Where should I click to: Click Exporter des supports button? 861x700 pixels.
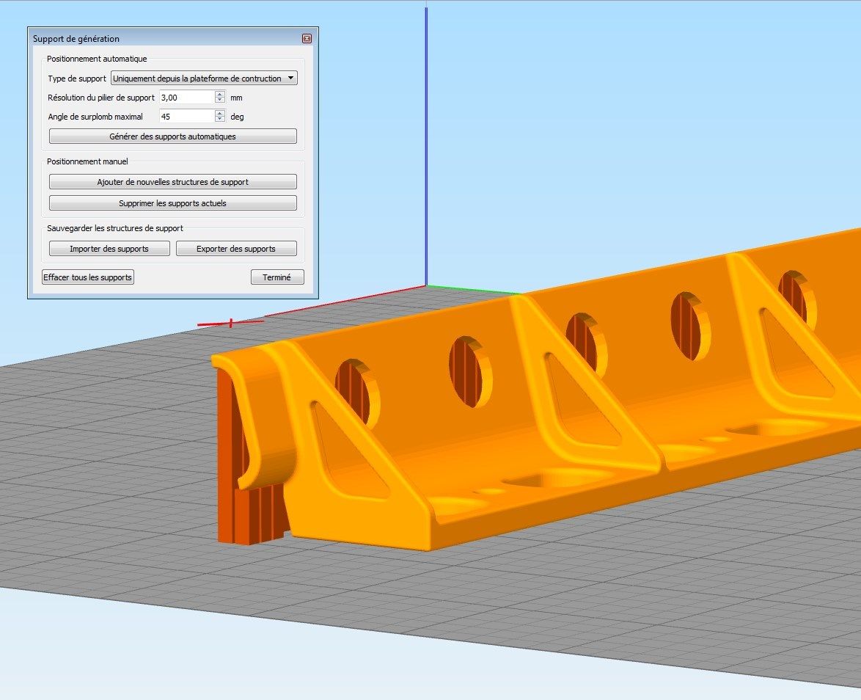point(236,249)
